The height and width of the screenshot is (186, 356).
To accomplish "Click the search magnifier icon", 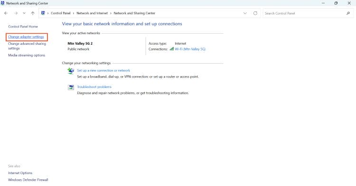I will pyautogui.click(x=348, y=13).
